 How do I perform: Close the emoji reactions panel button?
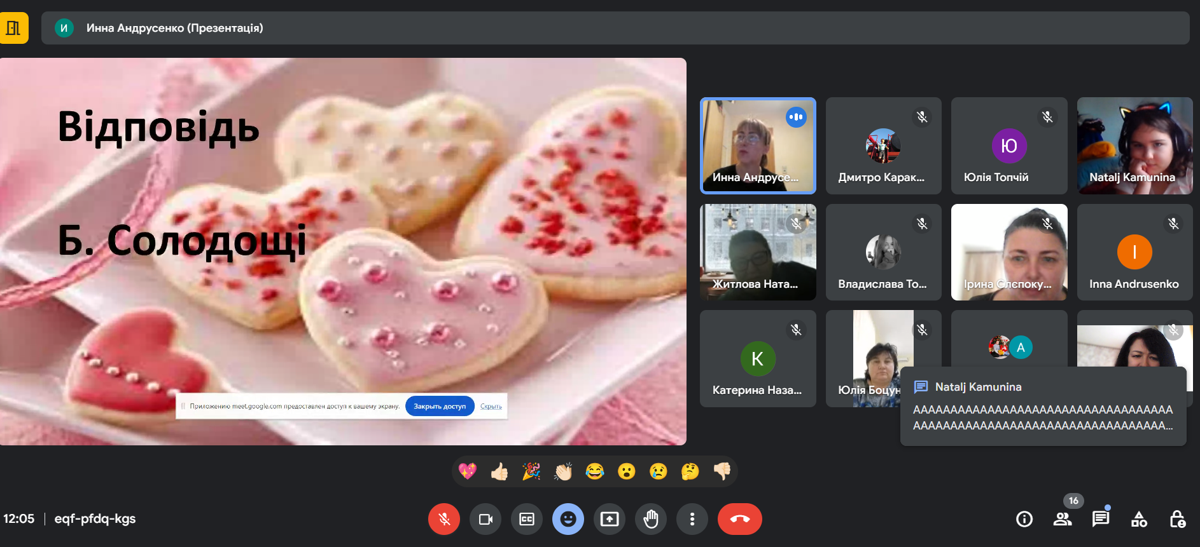(x=568, y=519)
